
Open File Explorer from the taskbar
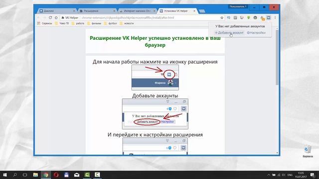35,175
